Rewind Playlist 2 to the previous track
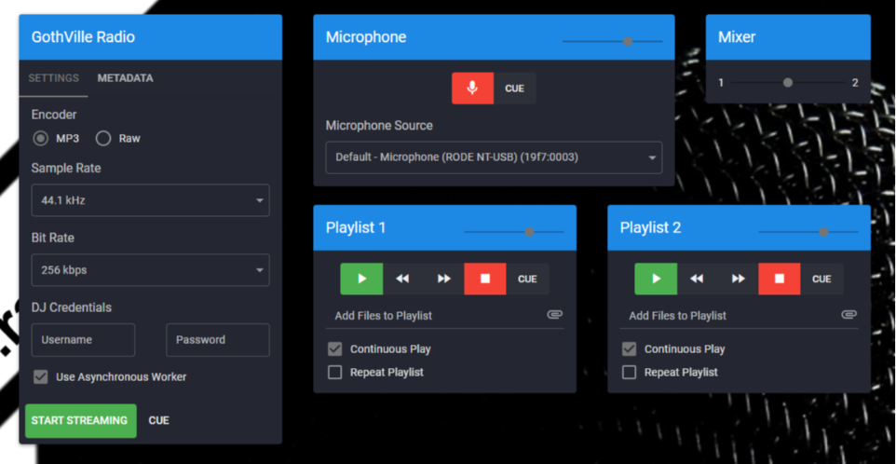Image resolution: width=896 pixels, height=464 pixels. pos(697,279)
